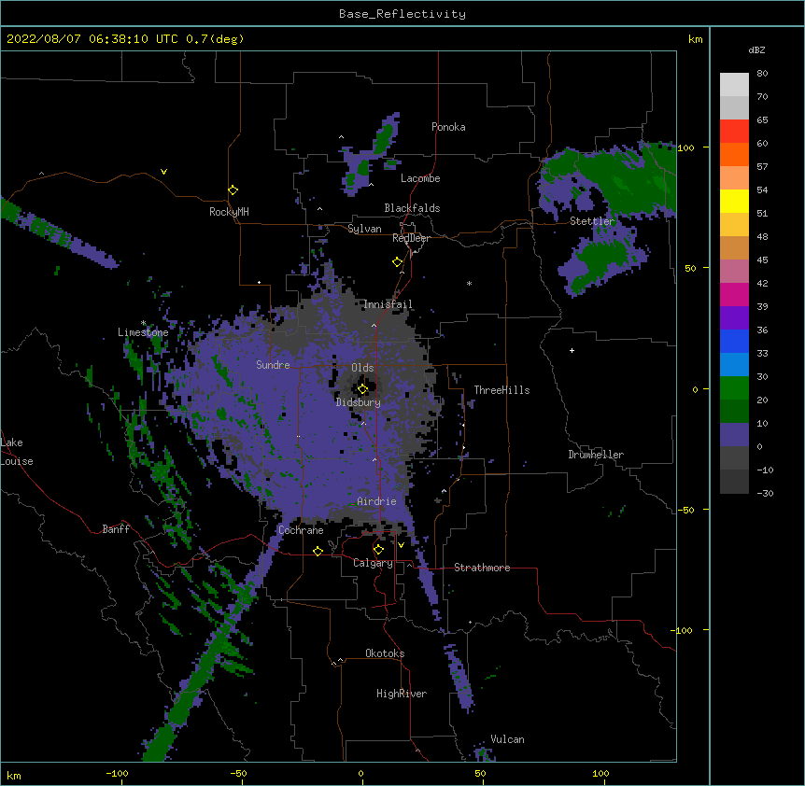
Task: Click the Sundre town label
Action: click(x=273, y=365)
